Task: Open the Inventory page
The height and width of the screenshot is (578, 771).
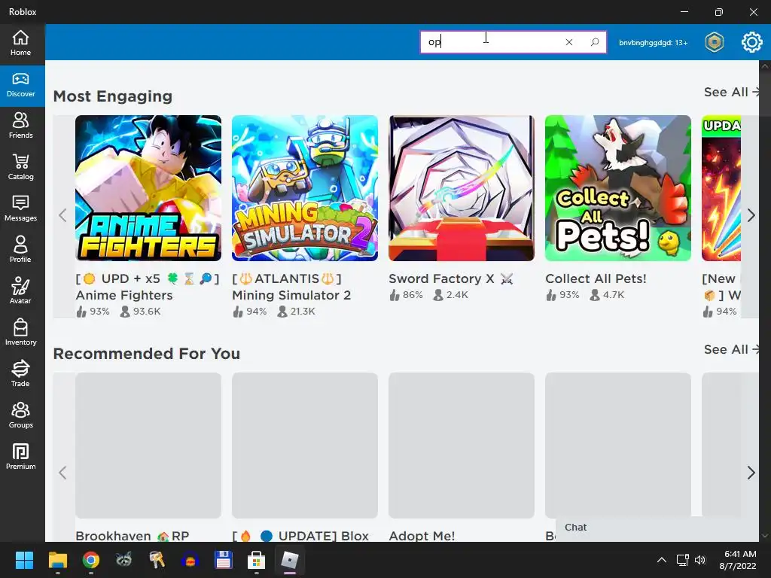Action: (x=20, y=333)
